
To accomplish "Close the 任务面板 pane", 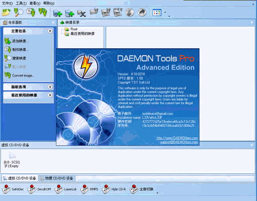I will pos(53,23).
